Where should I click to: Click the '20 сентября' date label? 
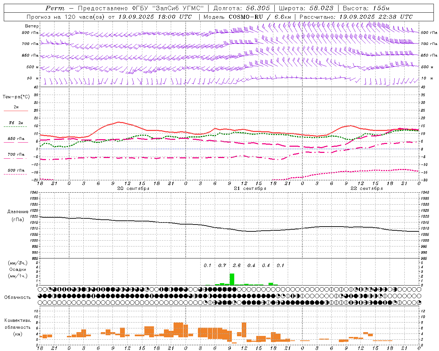[x=133, y=189]
